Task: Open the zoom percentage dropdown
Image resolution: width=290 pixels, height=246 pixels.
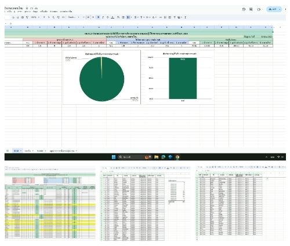Action: 35,17
